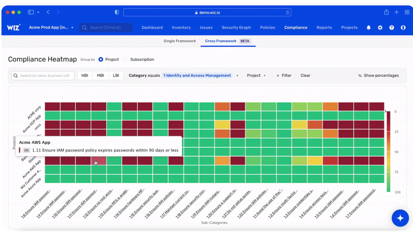Click the 1.7 Ensure IAM password axis label

click(361, 204)
